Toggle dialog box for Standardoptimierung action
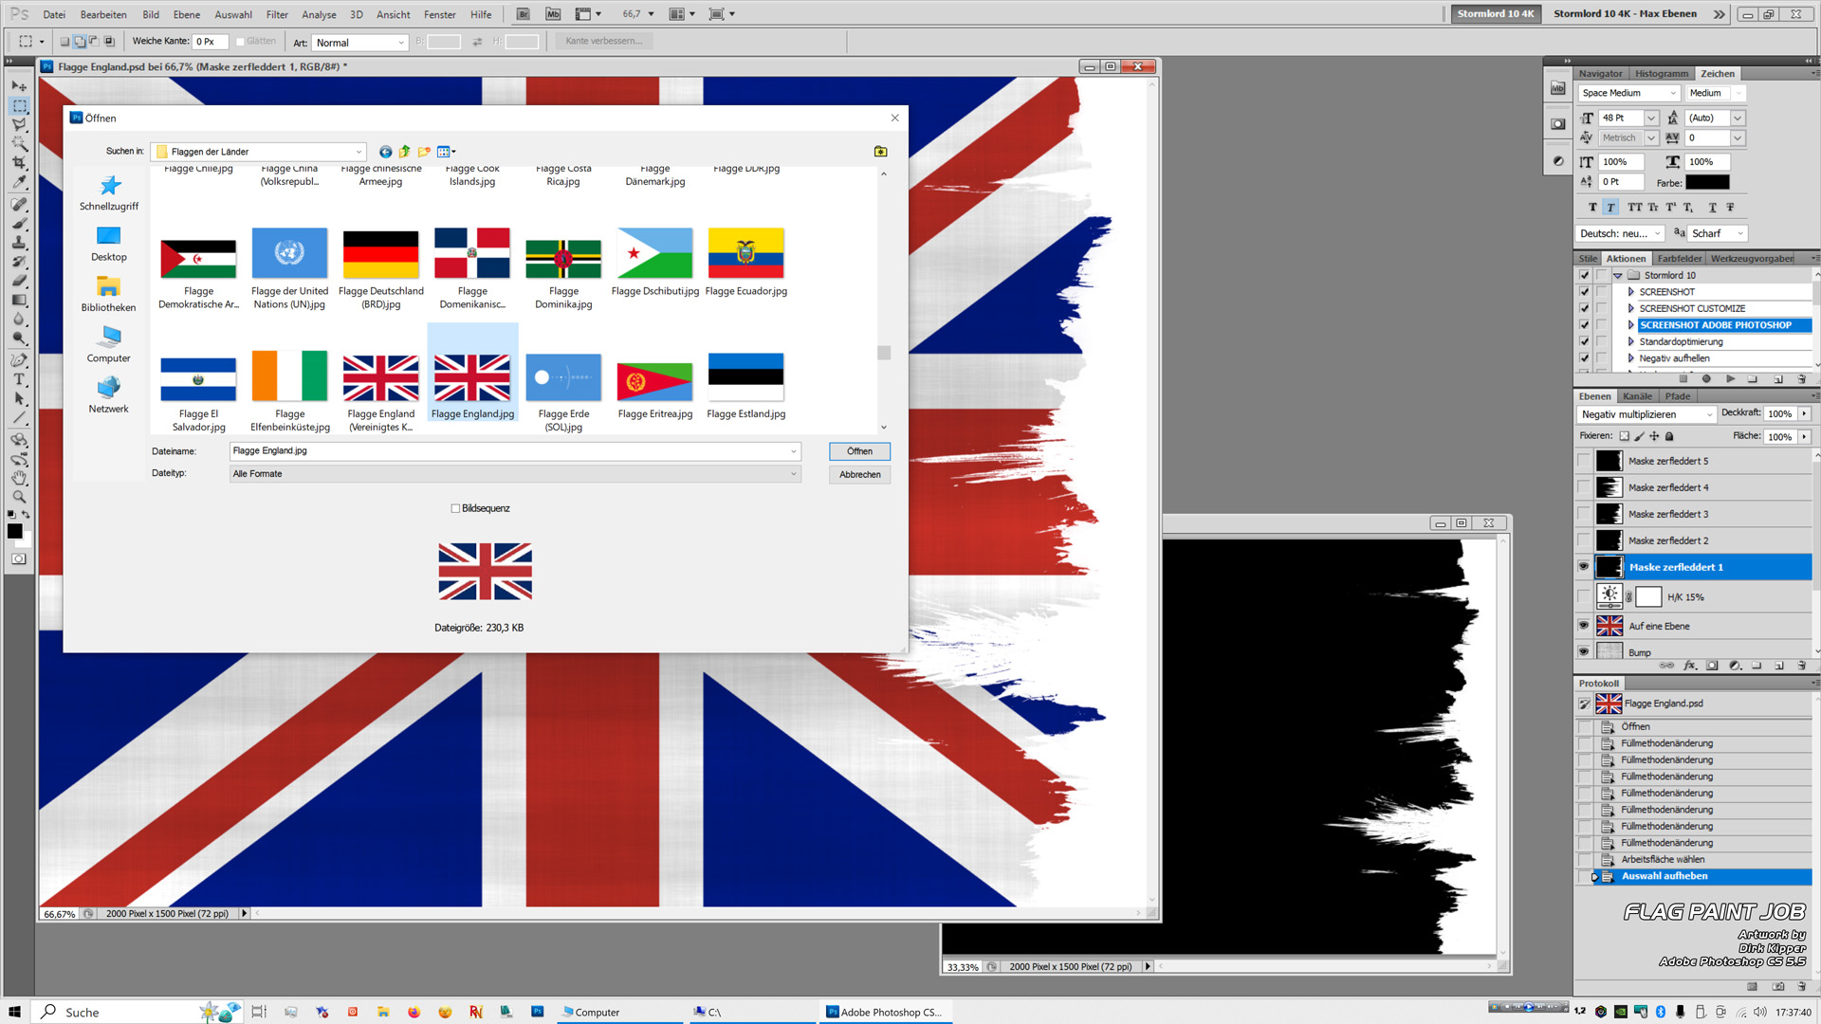The image size is (1821, 1024). click(x=1602, y=341)
